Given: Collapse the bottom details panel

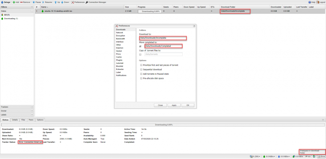Looking at the screenshot, I should click(323, 120).
